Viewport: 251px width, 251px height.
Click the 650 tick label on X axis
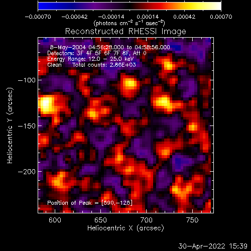click(x=100, y=220)
